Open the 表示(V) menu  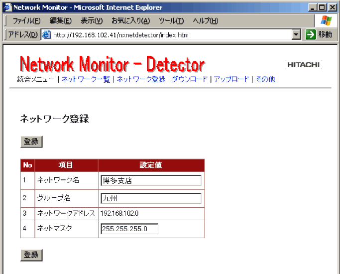pos(92,21)
